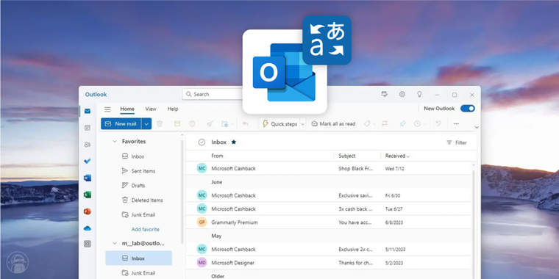
Task: Open the Microsoft Cashback email dated Fri 6/30
Action: pyautogui.click(x=329, y=195)
